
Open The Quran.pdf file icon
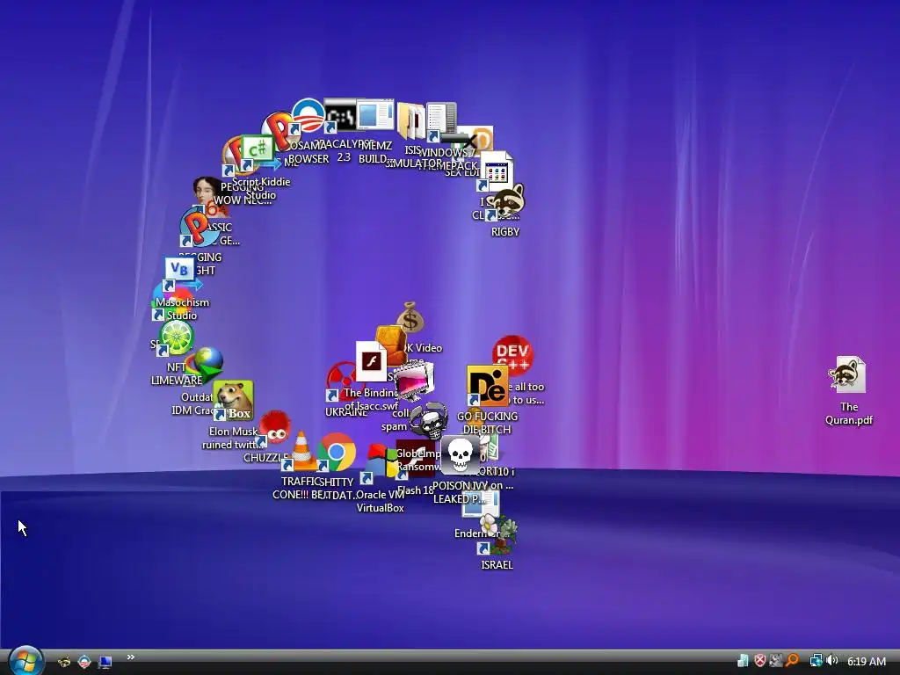(x=848, y=375)
